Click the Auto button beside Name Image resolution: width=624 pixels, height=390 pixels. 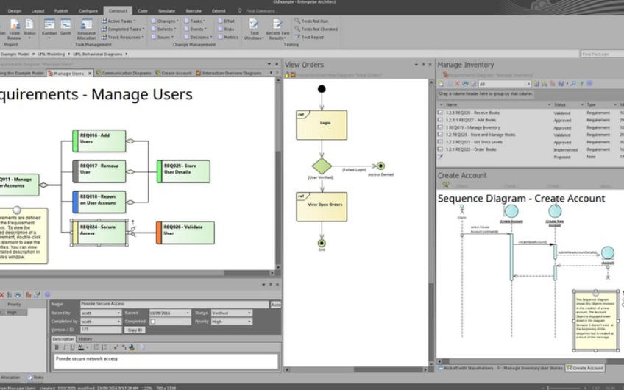(x=275, y=304)
